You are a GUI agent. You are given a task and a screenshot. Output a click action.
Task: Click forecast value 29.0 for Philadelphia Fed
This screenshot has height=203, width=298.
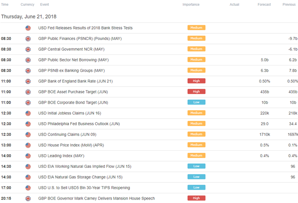click(265, 124)
